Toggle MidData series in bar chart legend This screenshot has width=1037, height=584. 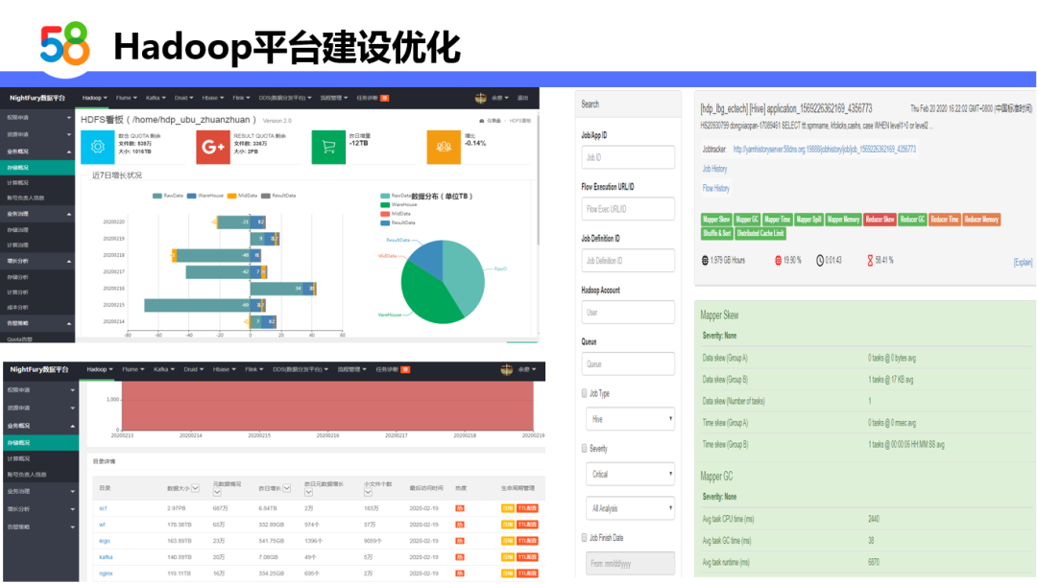click(242, 196)
